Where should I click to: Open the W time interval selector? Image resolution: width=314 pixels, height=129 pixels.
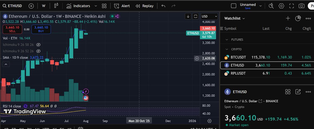(x=44, y=6)
